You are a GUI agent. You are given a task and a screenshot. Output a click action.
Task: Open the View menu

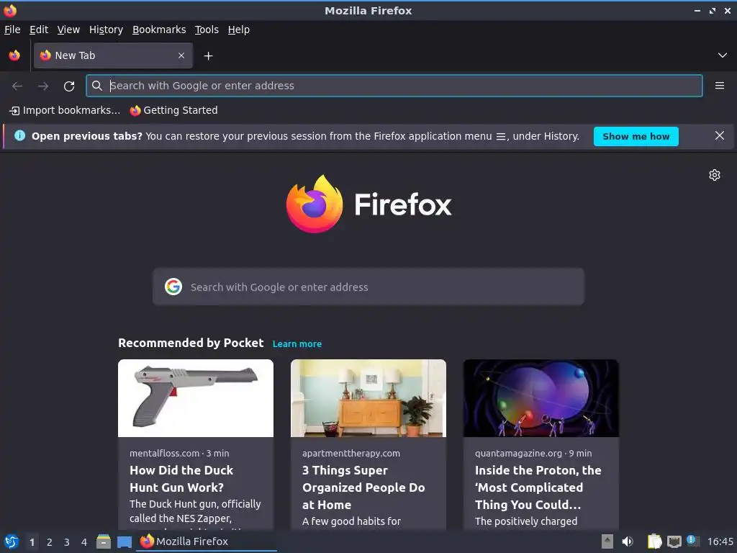tap(68, 30)
